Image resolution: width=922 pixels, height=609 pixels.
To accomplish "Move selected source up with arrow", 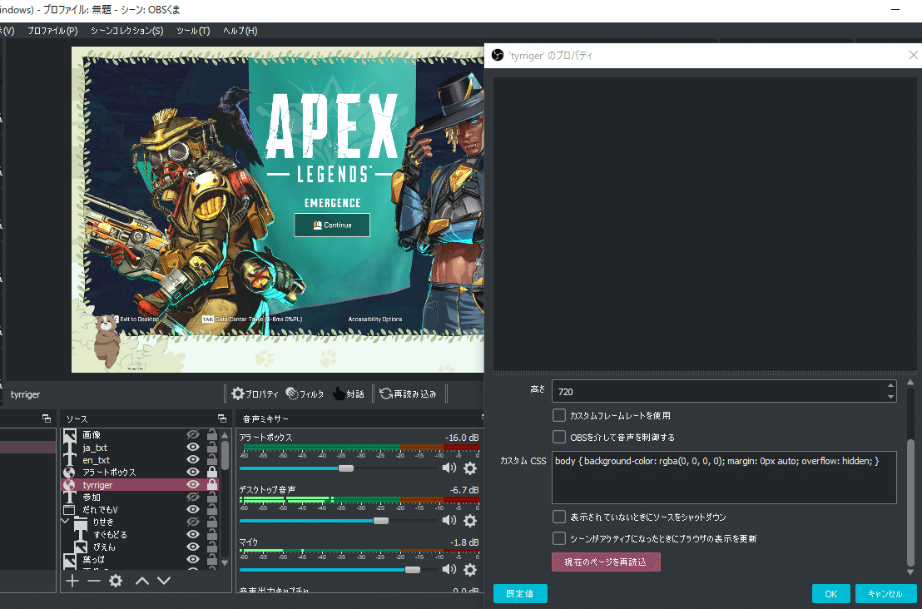I will [141, 581].
